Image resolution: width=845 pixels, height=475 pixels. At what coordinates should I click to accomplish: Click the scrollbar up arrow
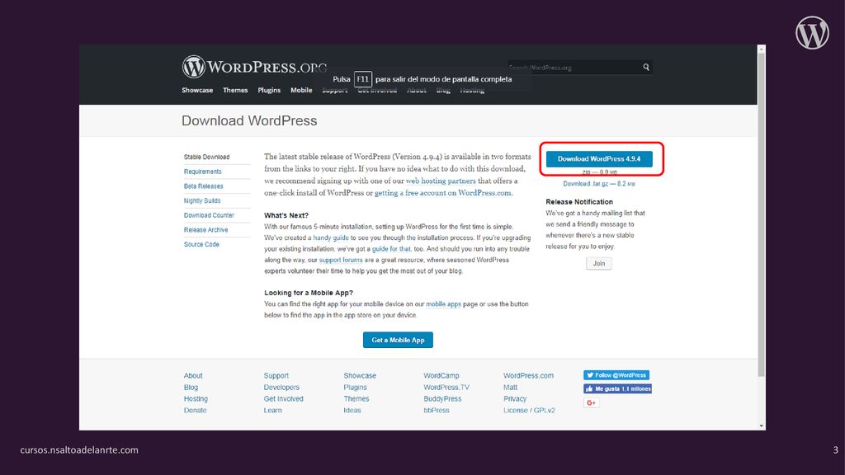coord(761,49)
